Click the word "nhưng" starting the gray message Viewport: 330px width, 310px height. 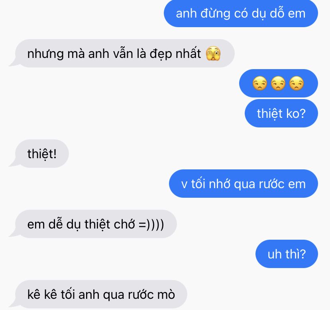(45, 54)
